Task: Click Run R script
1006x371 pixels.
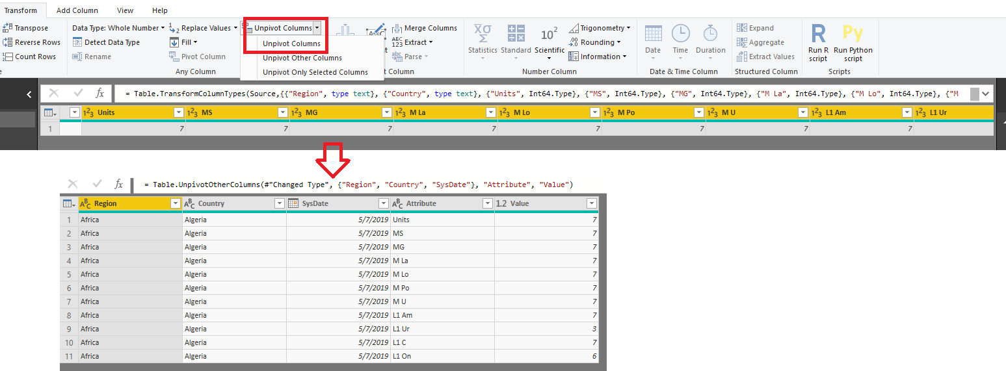Action: 819,43
